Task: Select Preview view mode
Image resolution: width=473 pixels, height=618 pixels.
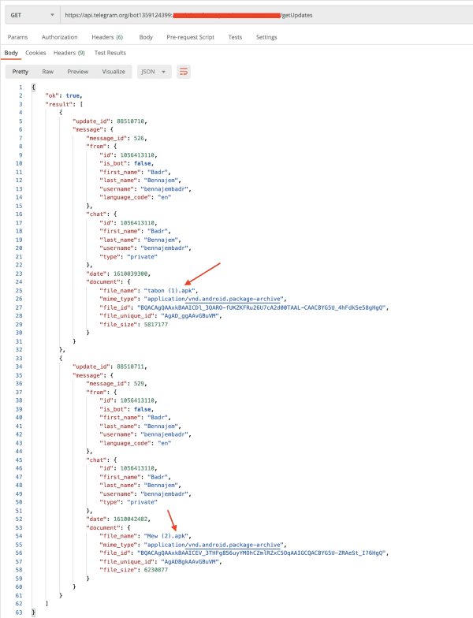Action: pos(77,72)
